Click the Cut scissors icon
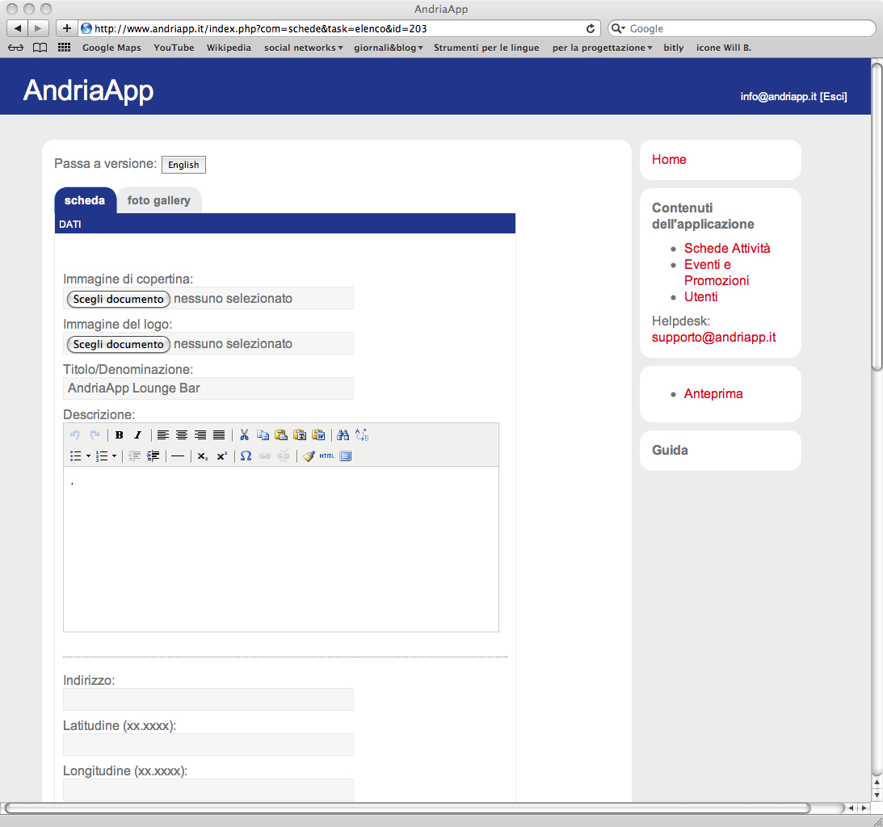This screenshot has height=827, width=883. point(244,434)
